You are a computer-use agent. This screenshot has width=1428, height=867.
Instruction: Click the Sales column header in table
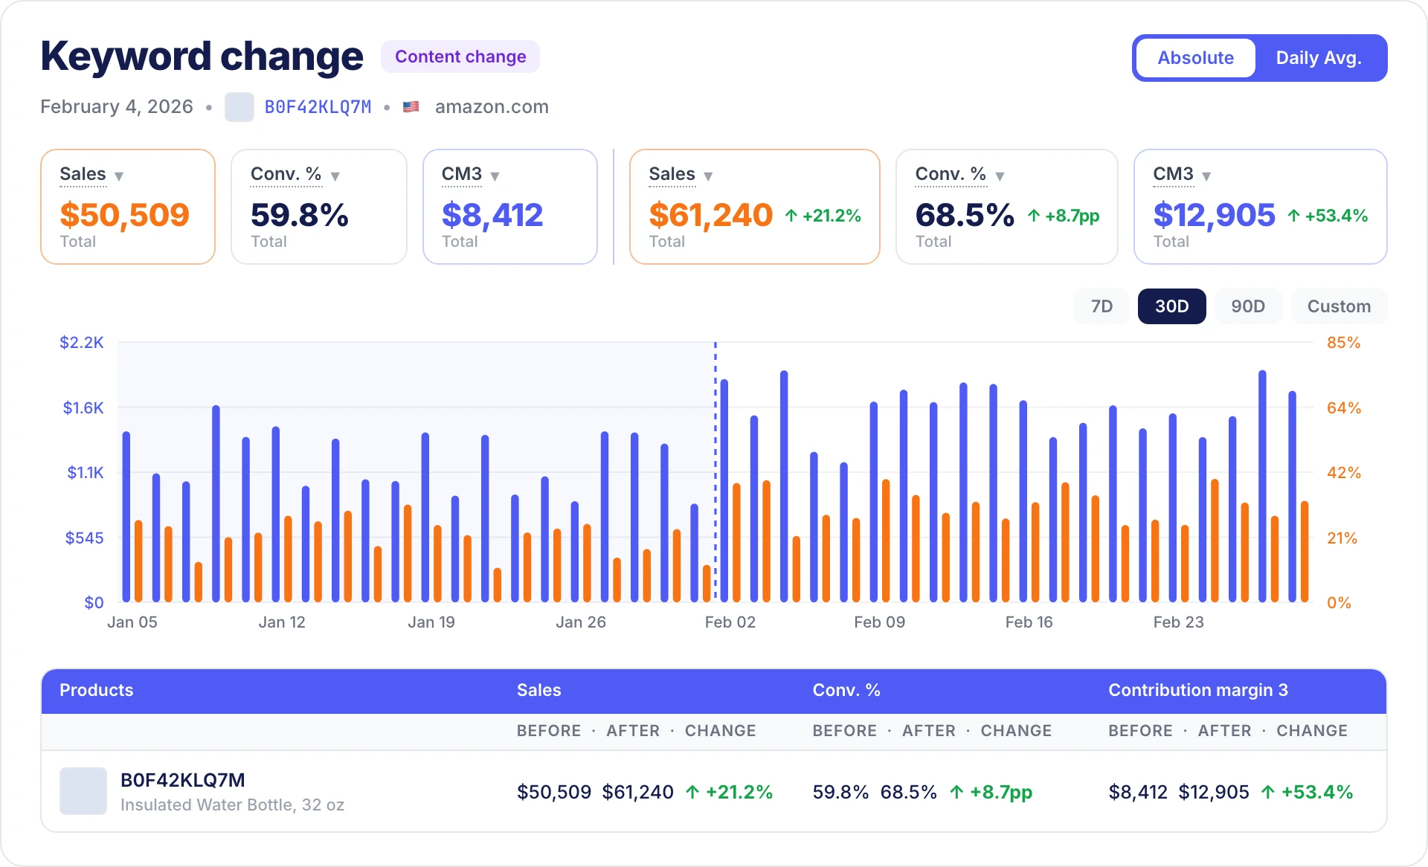[538, 690]
